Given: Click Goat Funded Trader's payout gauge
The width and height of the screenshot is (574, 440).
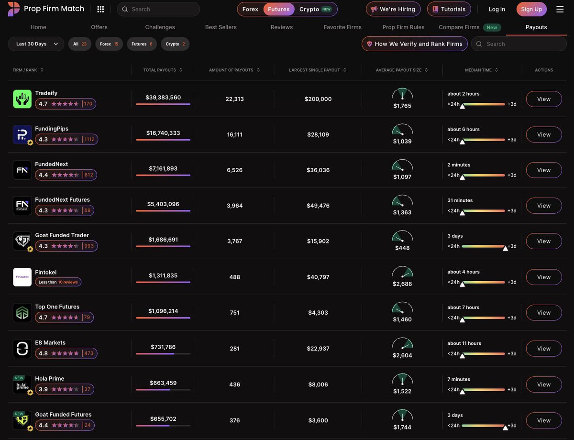Looking at the screenshot, I should coord(402,236).
